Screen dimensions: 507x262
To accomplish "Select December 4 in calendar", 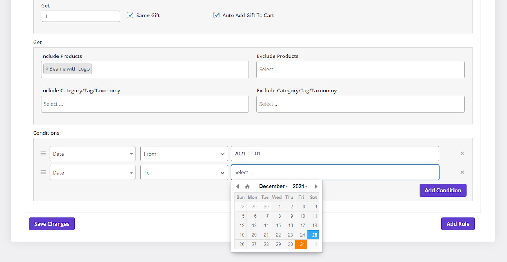I will pos(313,206).
